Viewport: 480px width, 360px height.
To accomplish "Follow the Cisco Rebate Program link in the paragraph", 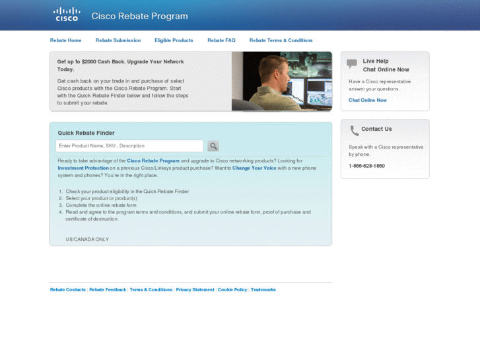I will pyautogui.click(x=153, y=161).
